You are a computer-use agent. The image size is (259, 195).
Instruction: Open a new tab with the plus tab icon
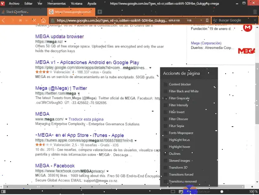(100, 12)
